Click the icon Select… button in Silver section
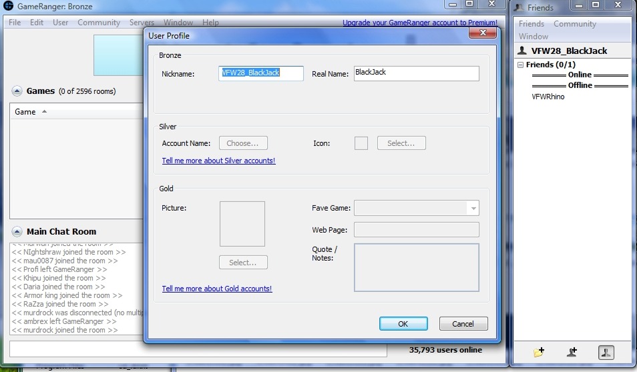637x372 pixels. (x=401, y=143)
